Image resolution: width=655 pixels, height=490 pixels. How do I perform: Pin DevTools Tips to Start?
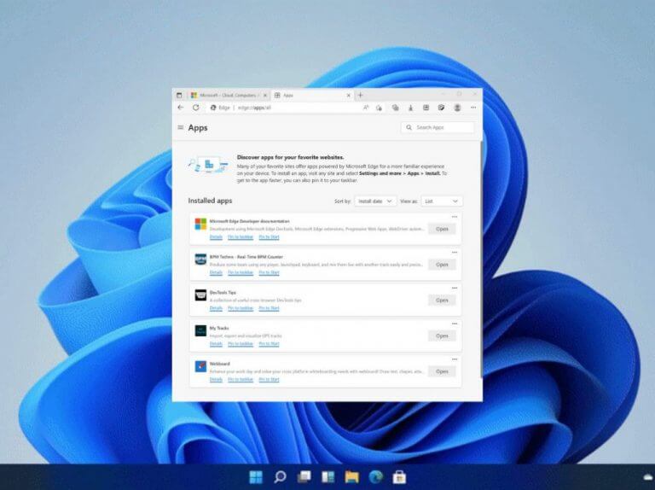[269, 308]
